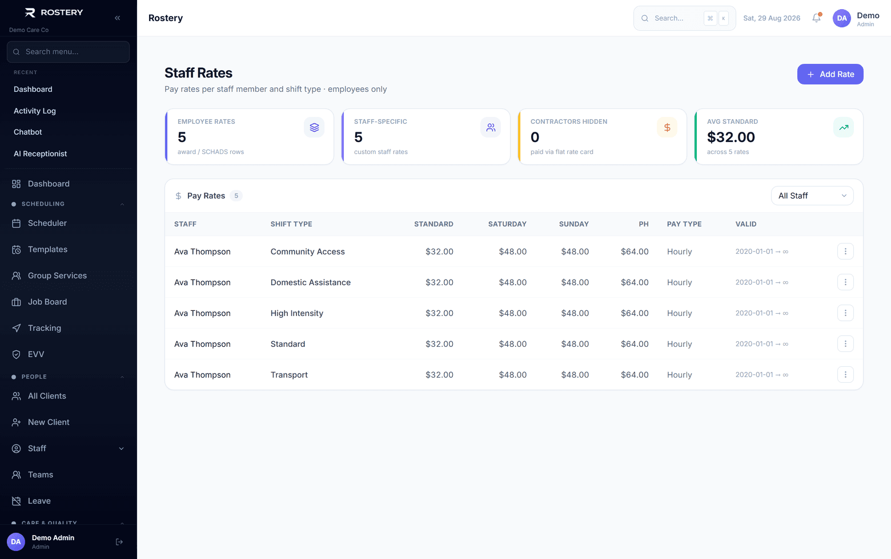Screen dimensions: 891x559
Task: Open AI Receptionist from recent items
Action: tap(40, 154)
